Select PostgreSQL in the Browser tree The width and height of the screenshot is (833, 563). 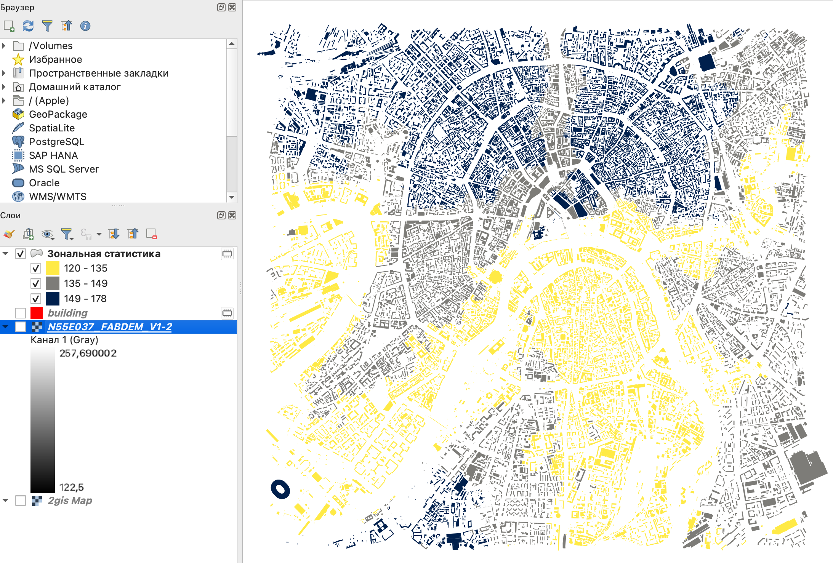(56, 142)
